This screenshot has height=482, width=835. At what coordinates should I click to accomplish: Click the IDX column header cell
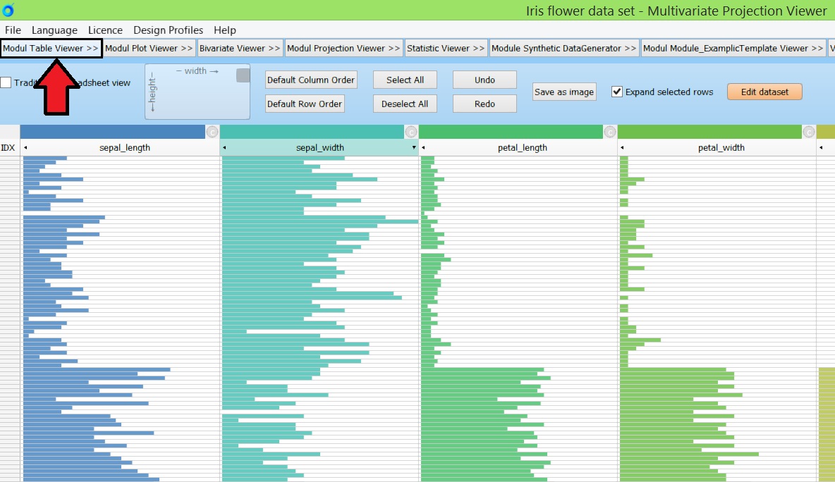9,147
